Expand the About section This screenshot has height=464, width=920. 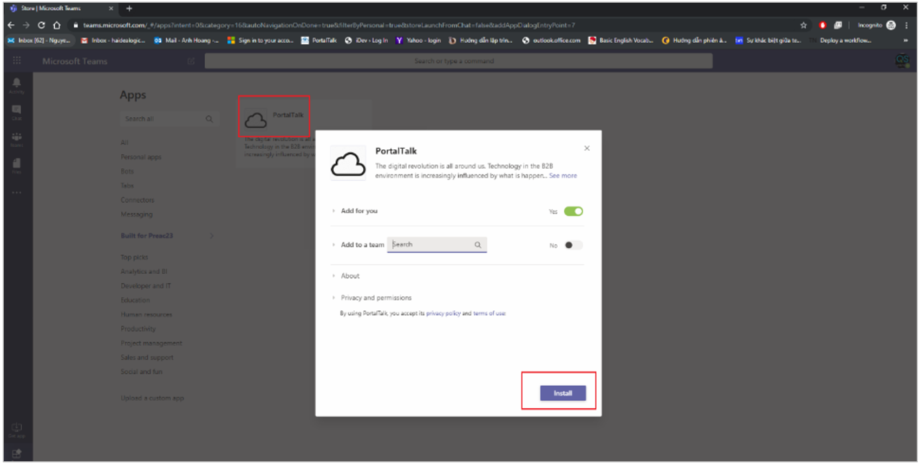pos(334,276)
